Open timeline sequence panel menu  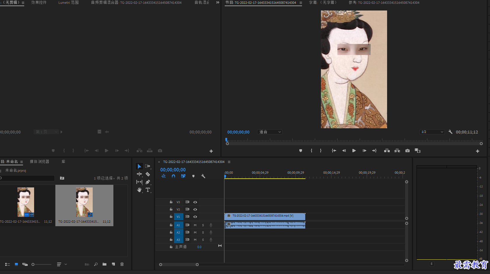click(229, 162)
